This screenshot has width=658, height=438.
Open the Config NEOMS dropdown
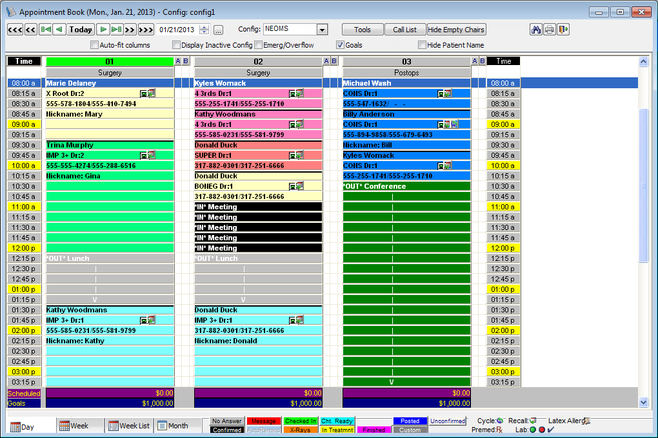click(x=322, y=30)
